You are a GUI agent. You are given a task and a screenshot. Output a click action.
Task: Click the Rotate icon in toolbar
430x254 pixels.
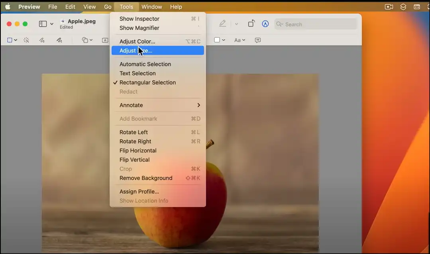point(251,23)
